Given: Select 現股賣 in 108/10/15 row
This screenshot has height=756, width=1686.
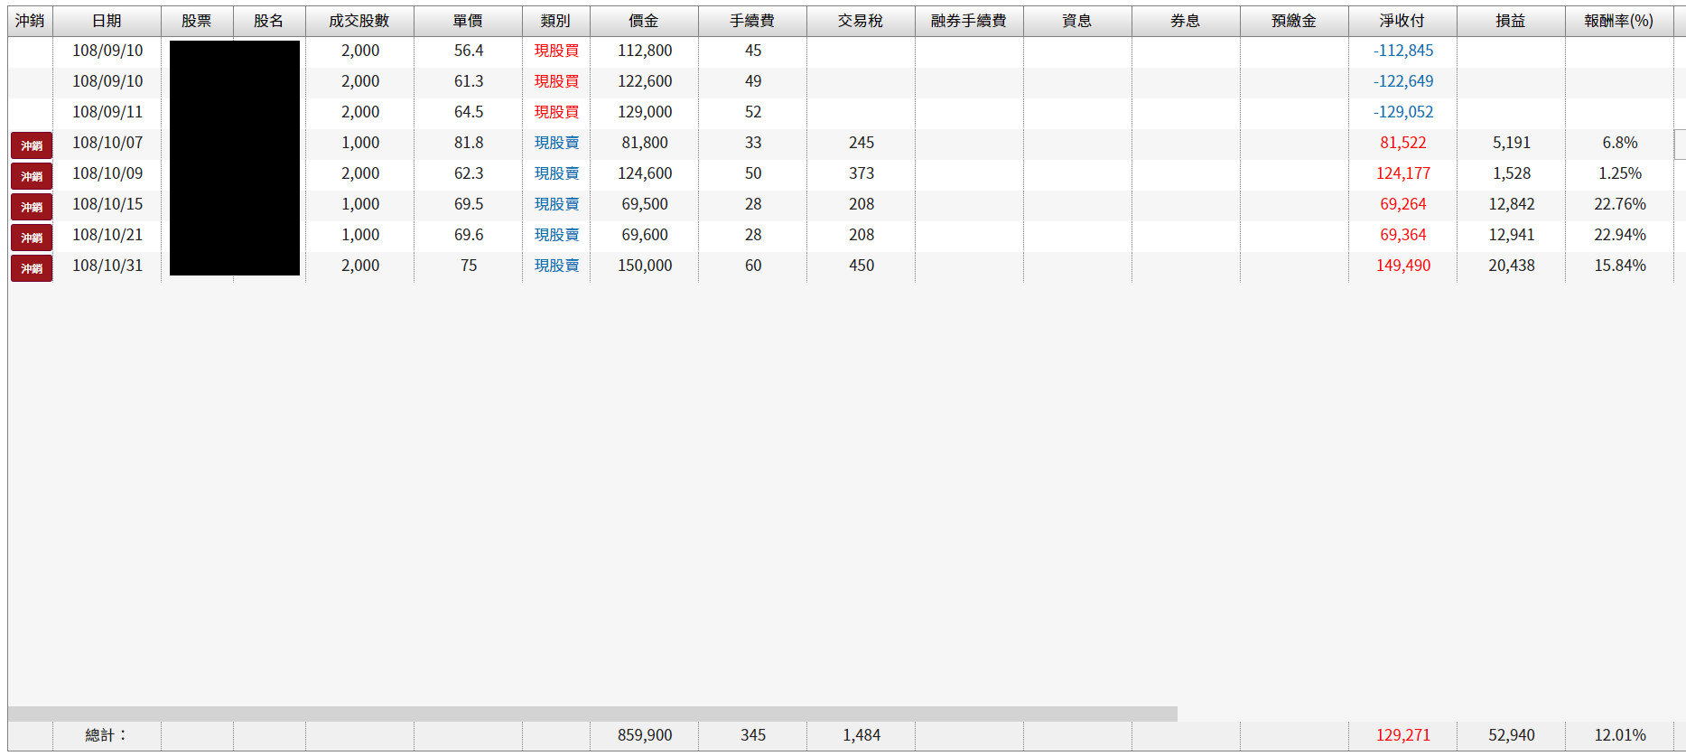Looking at the screenshot, I should click(556, 204).
